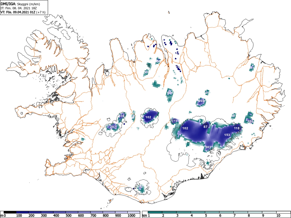Screen dimensions: 291x218
Task: Select the 153 value label
Action: (227, 135)
